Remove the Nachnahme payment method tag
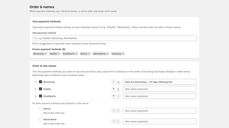This screenshot has height=128, width=229. (x=108, y=54)
